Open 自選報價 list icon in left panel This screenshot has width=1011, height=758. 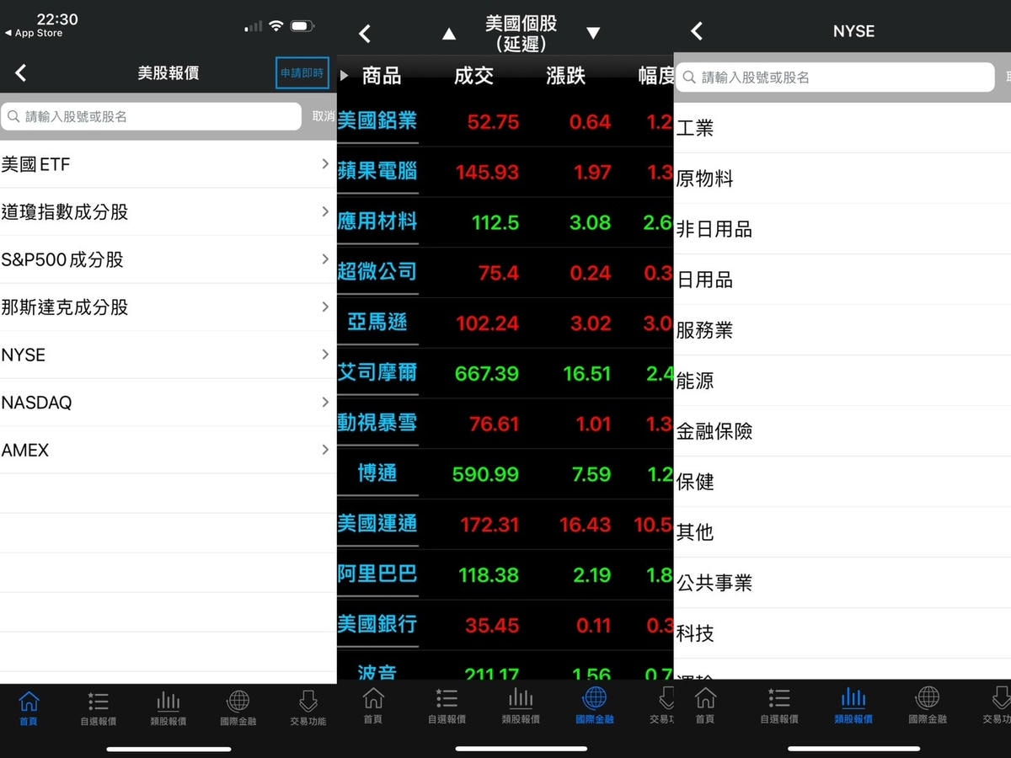tap(98, 707)
